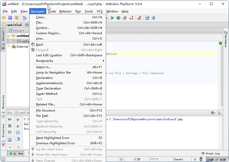
Task: Click the Undo toolbar icon
Action: pos(24,18)
